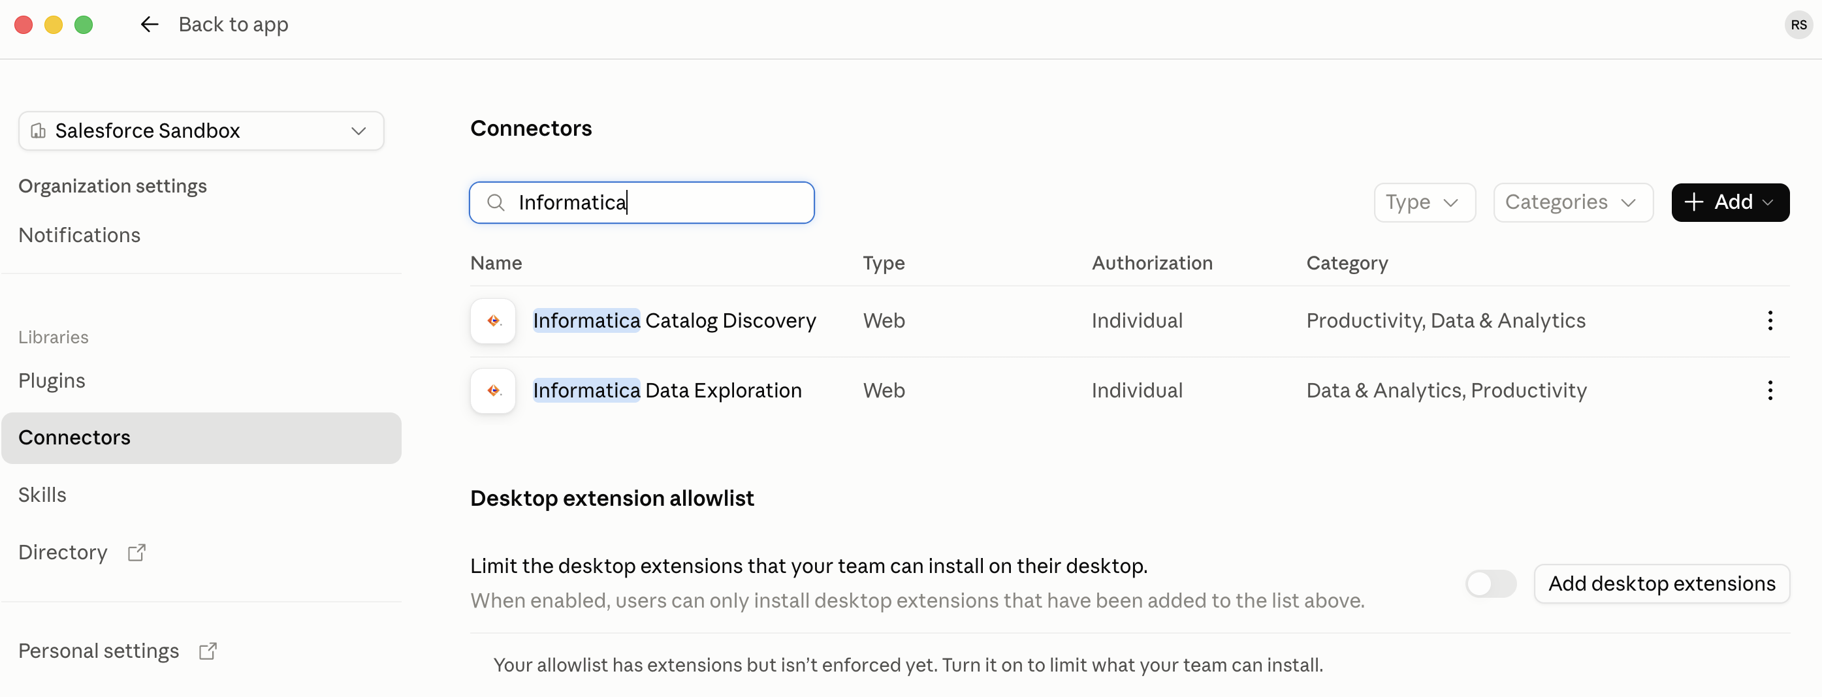Click Back to app
This screenshot has height=697, width=1822.
tap(232, 25)
